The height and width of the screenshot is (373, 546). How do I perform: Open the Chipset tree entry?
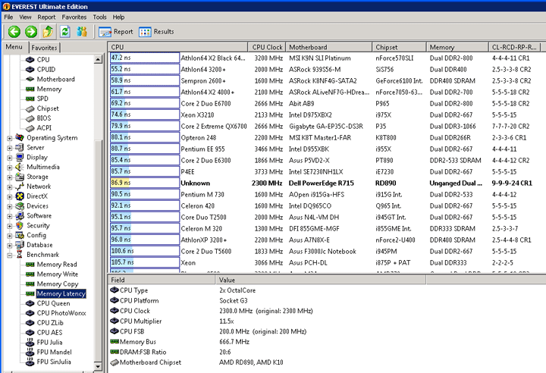coord(48,108)
